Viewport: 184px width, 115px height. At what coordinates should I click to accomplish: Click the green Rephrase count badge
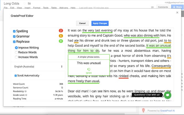tap(61, 41)
